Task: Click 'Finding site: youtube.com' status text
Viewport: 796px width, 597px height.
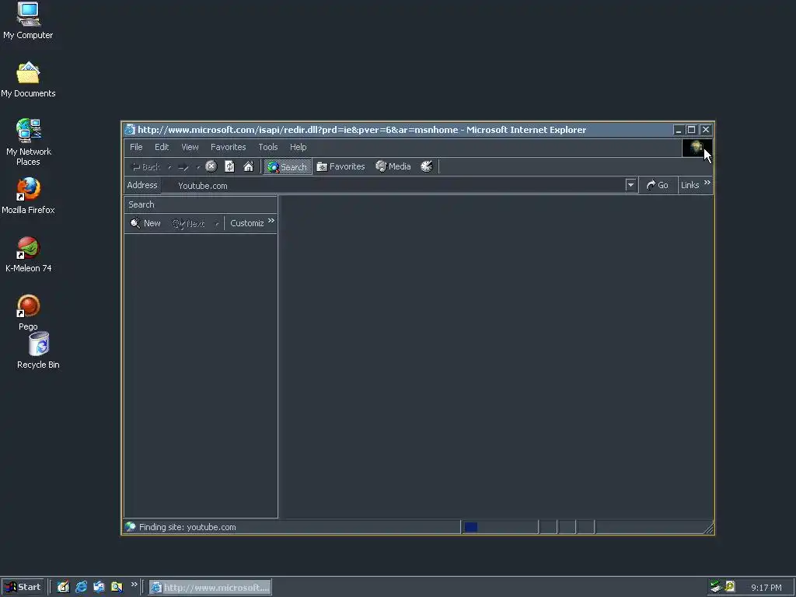Action: [187, 527]
